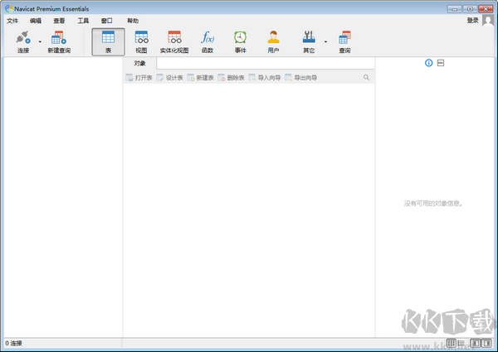This screenshot has width=498, height=352.
Task: Open the 查看 menu
Action: [x=59, y=21]
